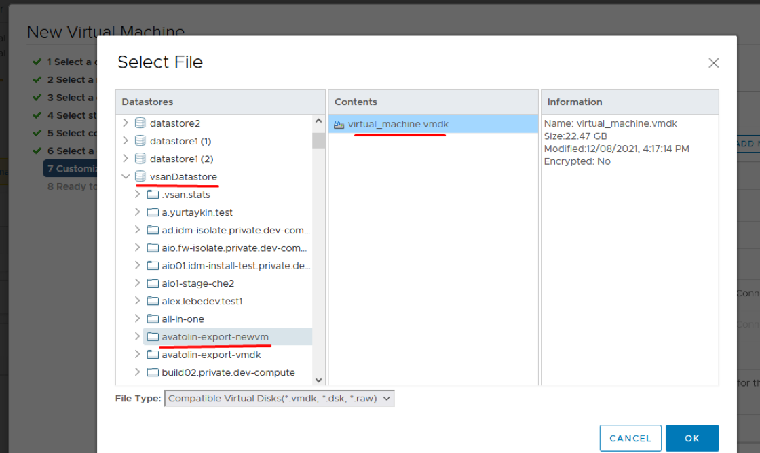760x453 pixels.
Task: Click the datastore1 (1) database icon
Action: tap(140, 141)
